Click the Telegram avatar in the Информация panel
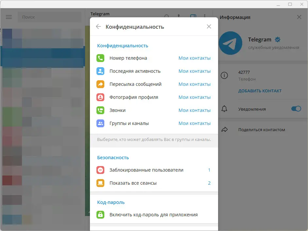 point(231,43)
